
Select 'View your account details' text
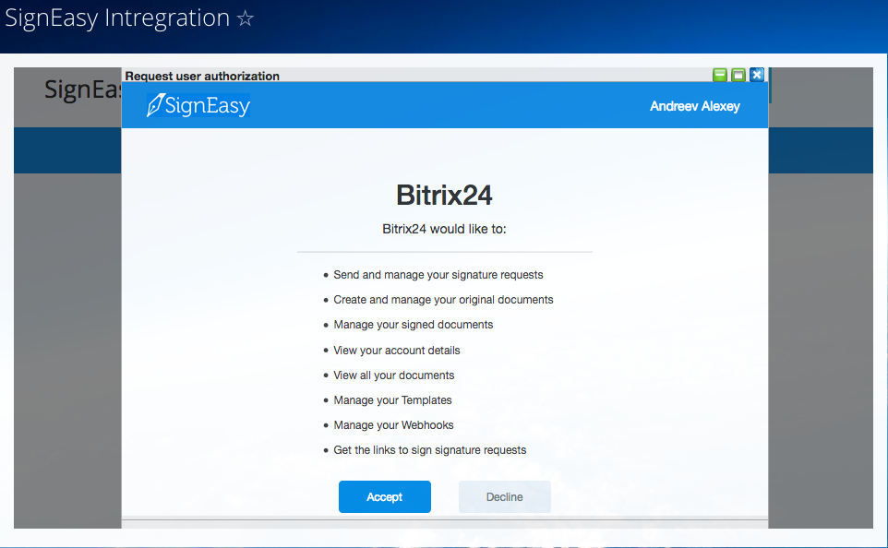[x=397, y=351]
